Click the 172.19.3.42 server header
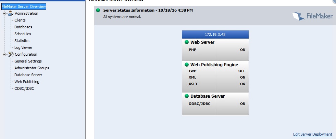Image resolution: width=336 pixels, height=139 pixels. click(x=215, y=34)
